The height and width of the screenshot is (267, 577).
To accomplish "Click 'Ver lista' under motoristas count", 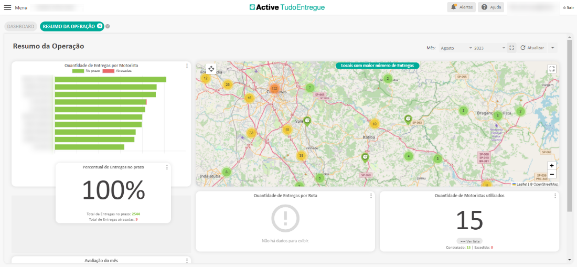I will tap(469, 241).
